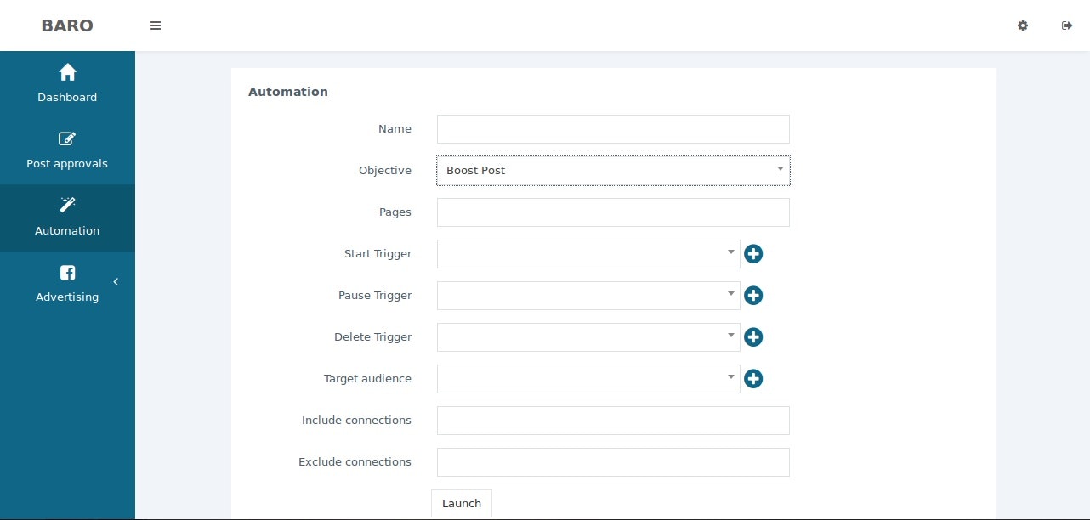The image size is (1090, 520).
Task: Click the Start Trigger label
Action: [x=378, y=254]
